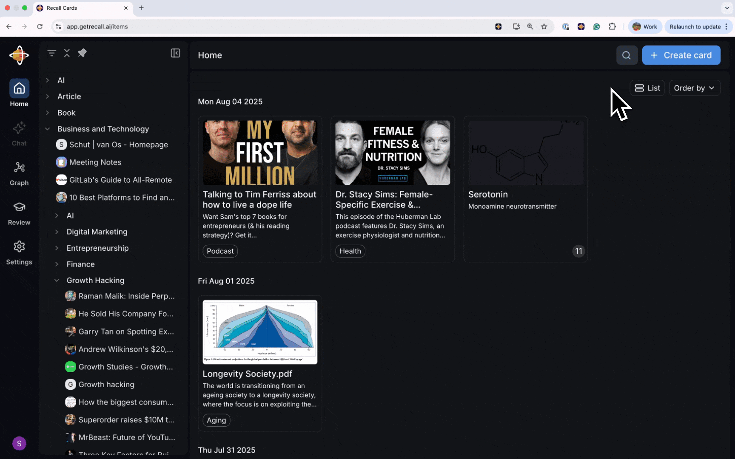
Task: Open Garry Tan on Spotting item
Action: click(120, 331)
